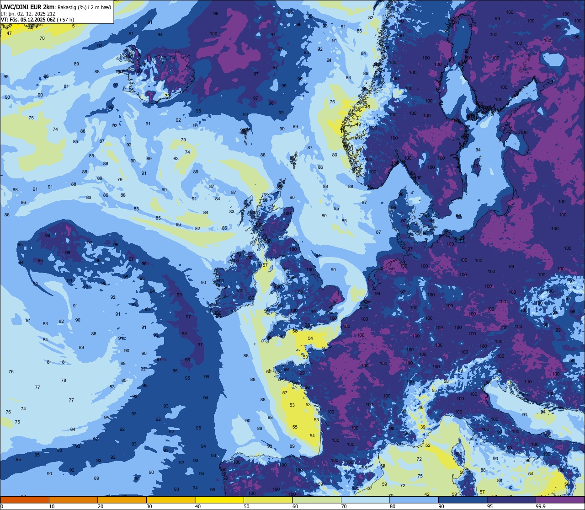Click the 49 value in western Norway
The width and height of the screenshot is (585, 510).
pyautogui.click(x=358, y=124)
